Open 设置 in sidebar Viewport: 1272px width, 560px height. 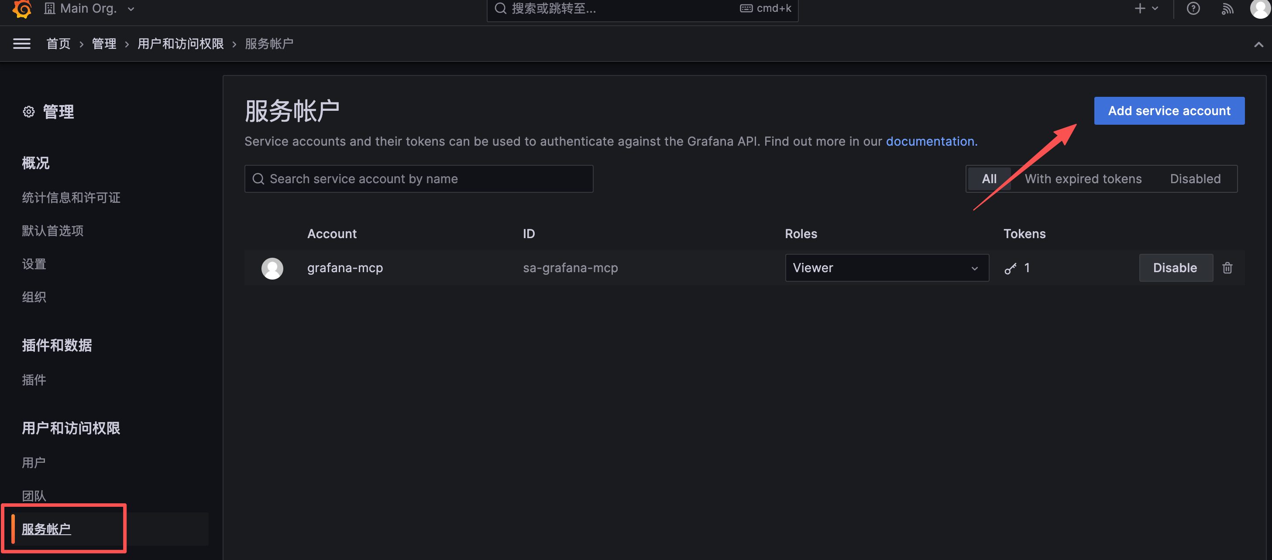[34, 264]
